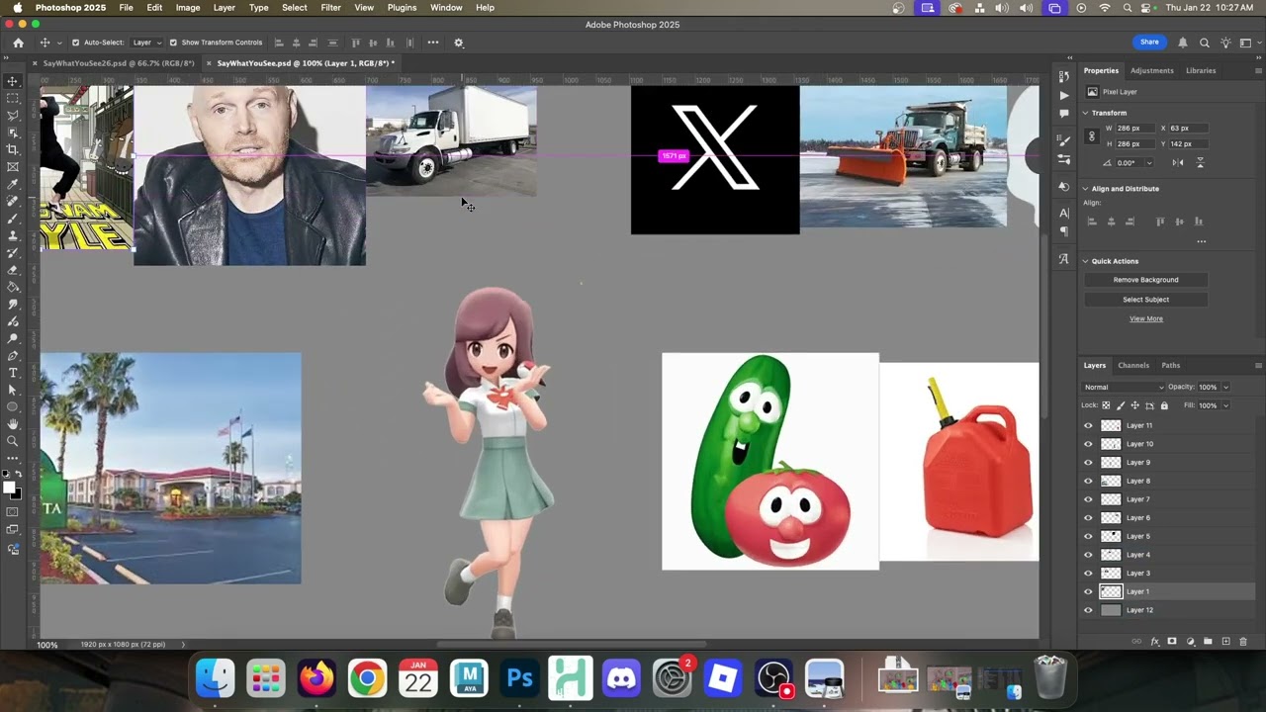Image resolution: width=1266 pixels, height=712 pixels.
Task: Go to the Home screen icon
Action: (x=18, y=43)
